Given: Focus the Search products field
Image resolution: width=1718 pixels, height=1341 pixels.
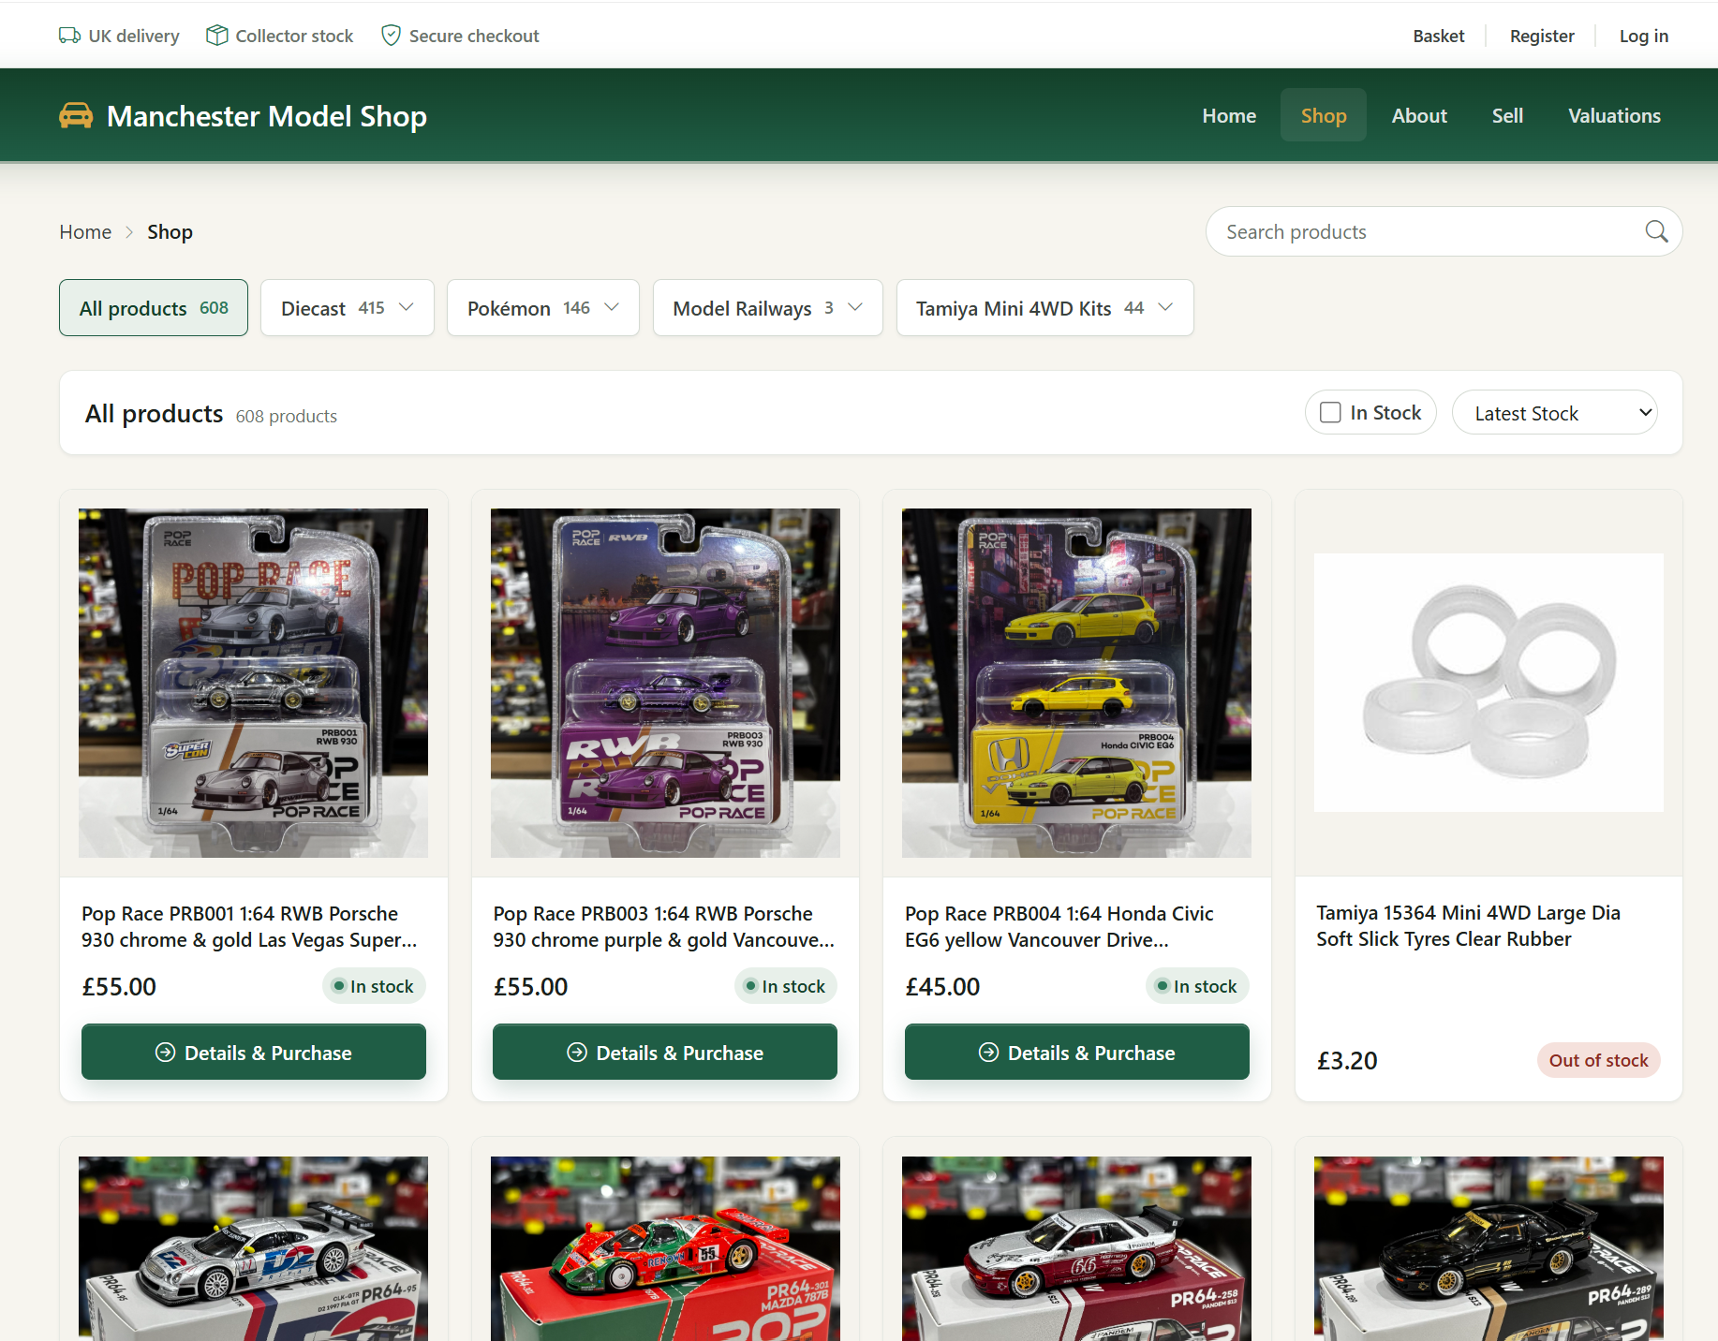Looking at the screenshot, I should [x=1444, y=231].
